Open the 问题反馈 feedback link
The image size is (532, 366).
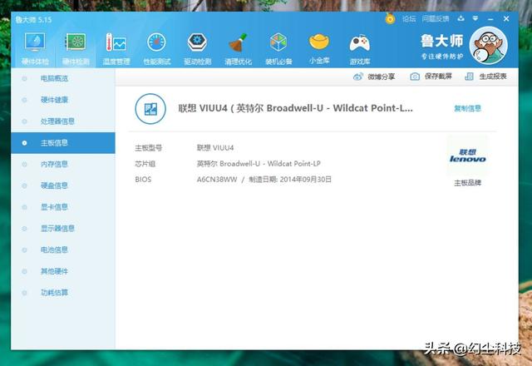[x=436, y=18]
